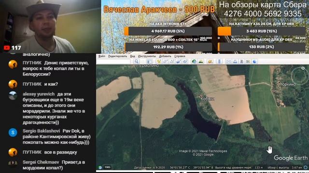Click the Кобяки placemark on the map
This screenshot has height=173, width=309.
pyautogui.click(x=201, y=97)
